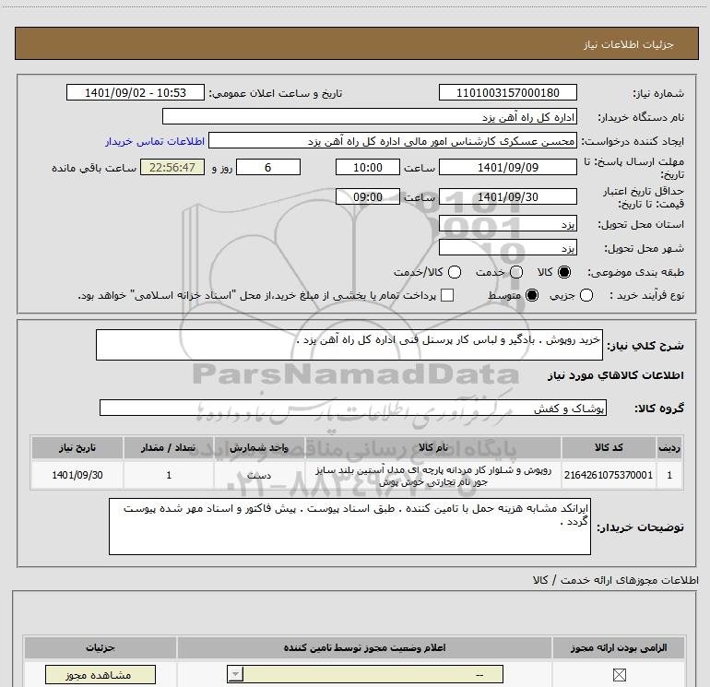Click the تعداد / مقدار column header
The image size is (710, 687).
click(169, 447)
